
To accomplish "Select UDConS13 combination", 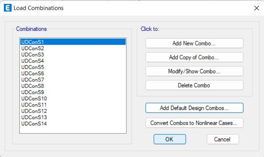I will coord(73,117).
